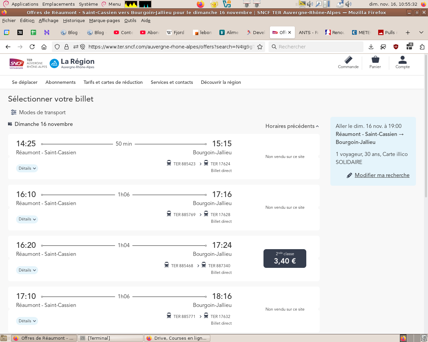Open Firefox downloads arrow icon
The width and height of the screenshot is (428, 342).
pos(371,47)
